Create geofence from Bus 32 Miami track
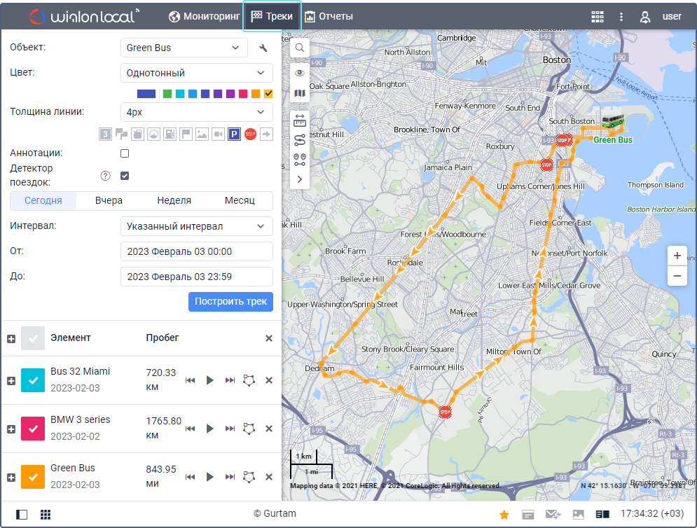Viewport: 697px width, 528px height. (249, 380)
